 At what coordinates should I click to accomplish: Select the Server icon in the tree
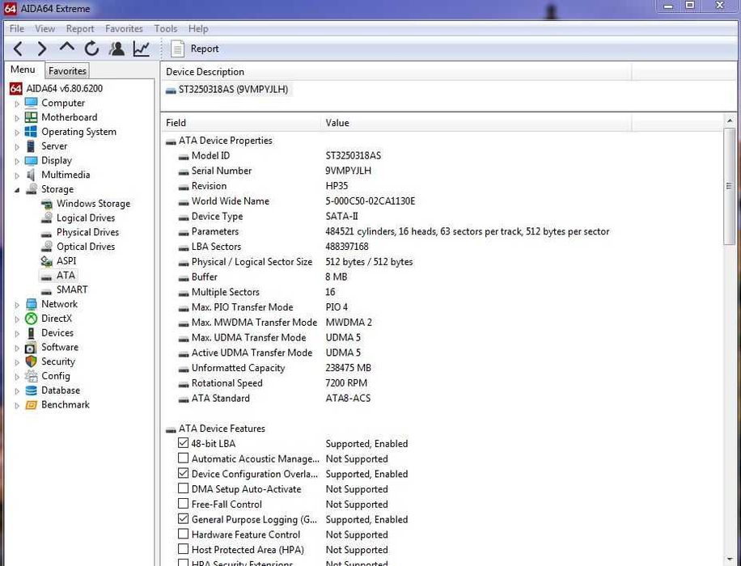pyautogui.click(x=32, y=146)
